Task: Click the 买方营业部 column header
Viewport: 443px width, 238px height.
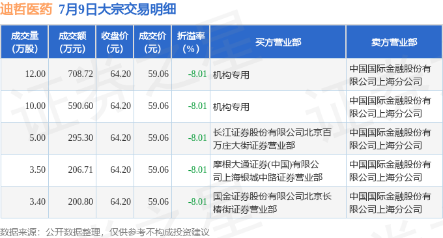Action: point(278,42)
